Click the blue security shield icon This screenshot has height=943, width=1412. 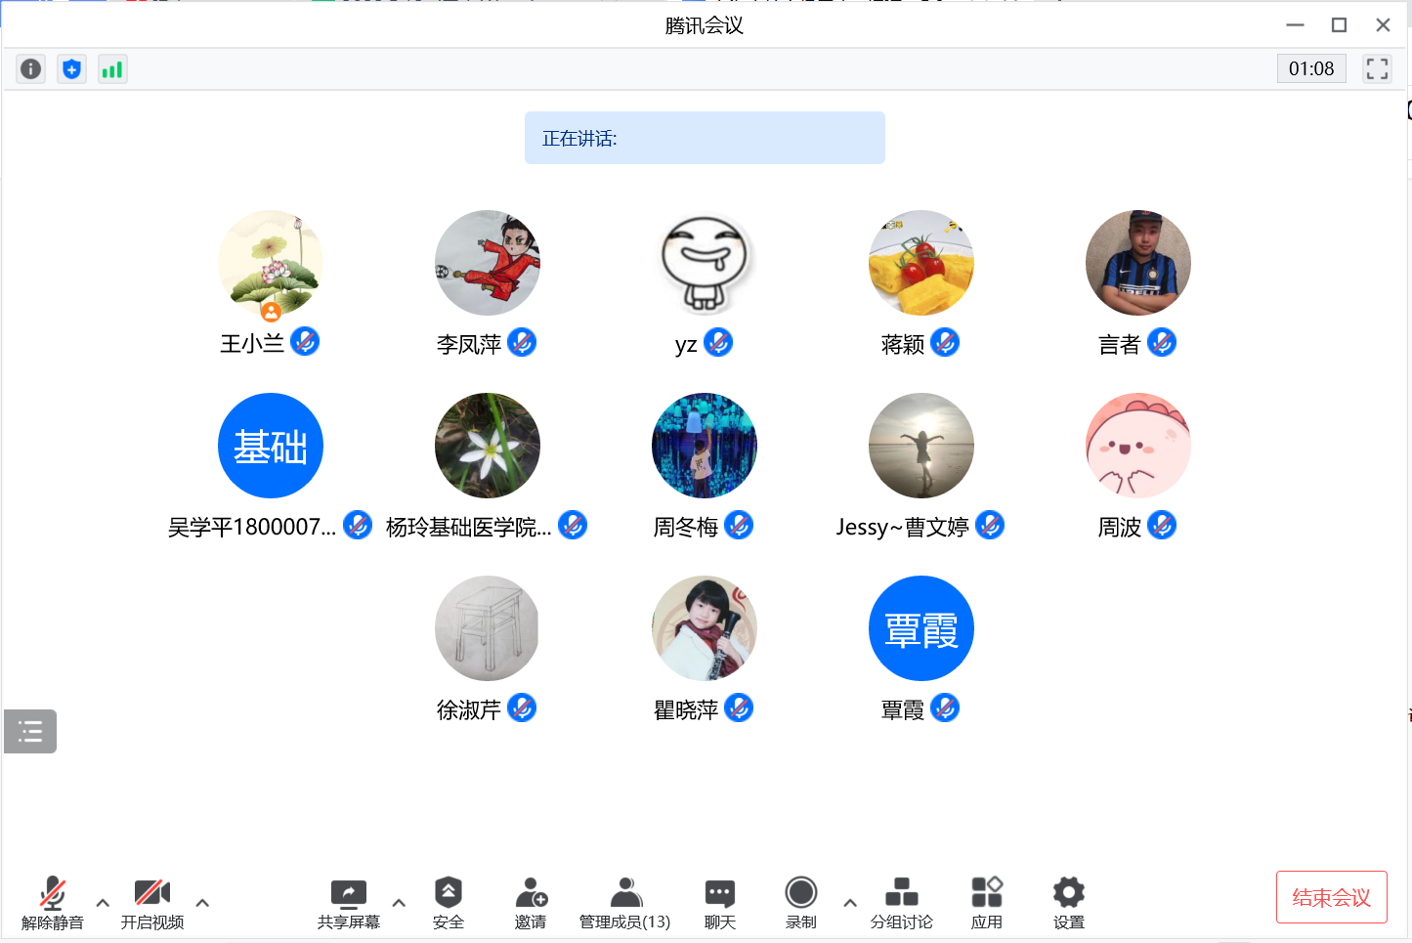click(x=71, y=69)
